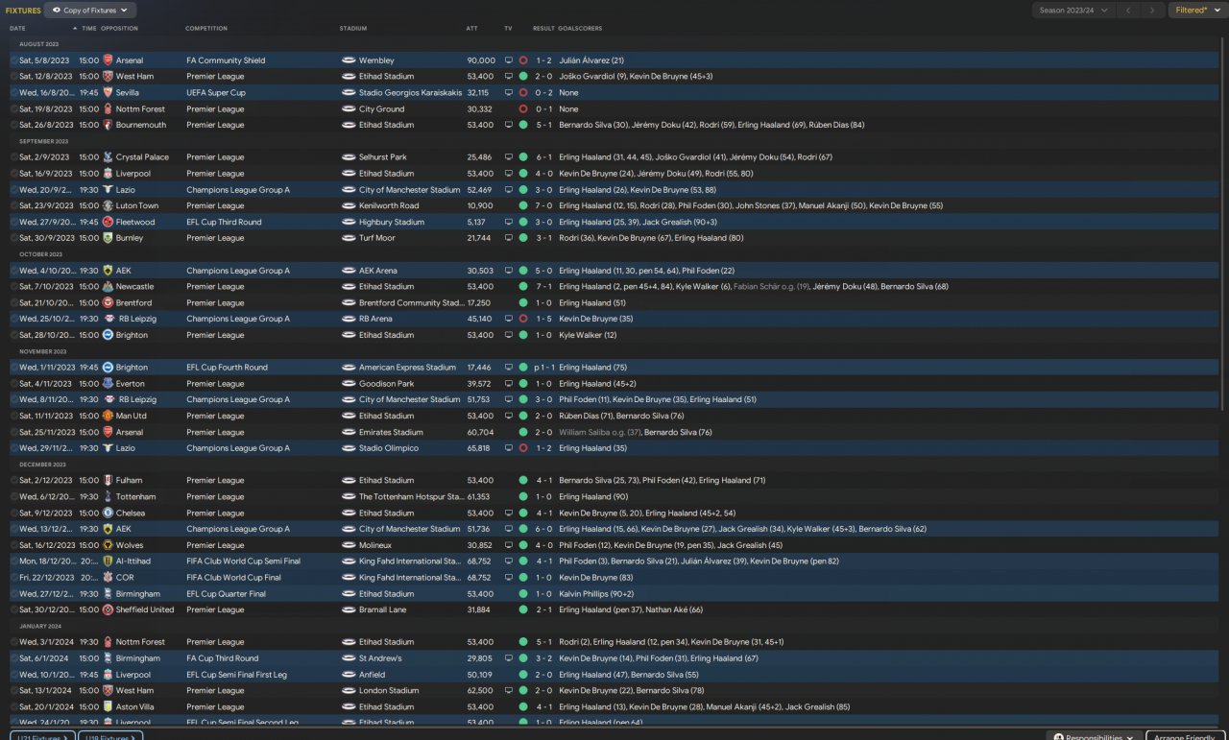Sort by the Goalscorers column header
This screenshot has width=1229, height=740.
582,29
